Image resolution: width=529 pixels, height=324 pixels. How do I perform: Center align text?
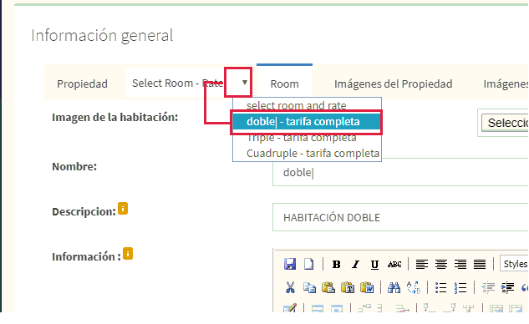[x=441, y=265]
